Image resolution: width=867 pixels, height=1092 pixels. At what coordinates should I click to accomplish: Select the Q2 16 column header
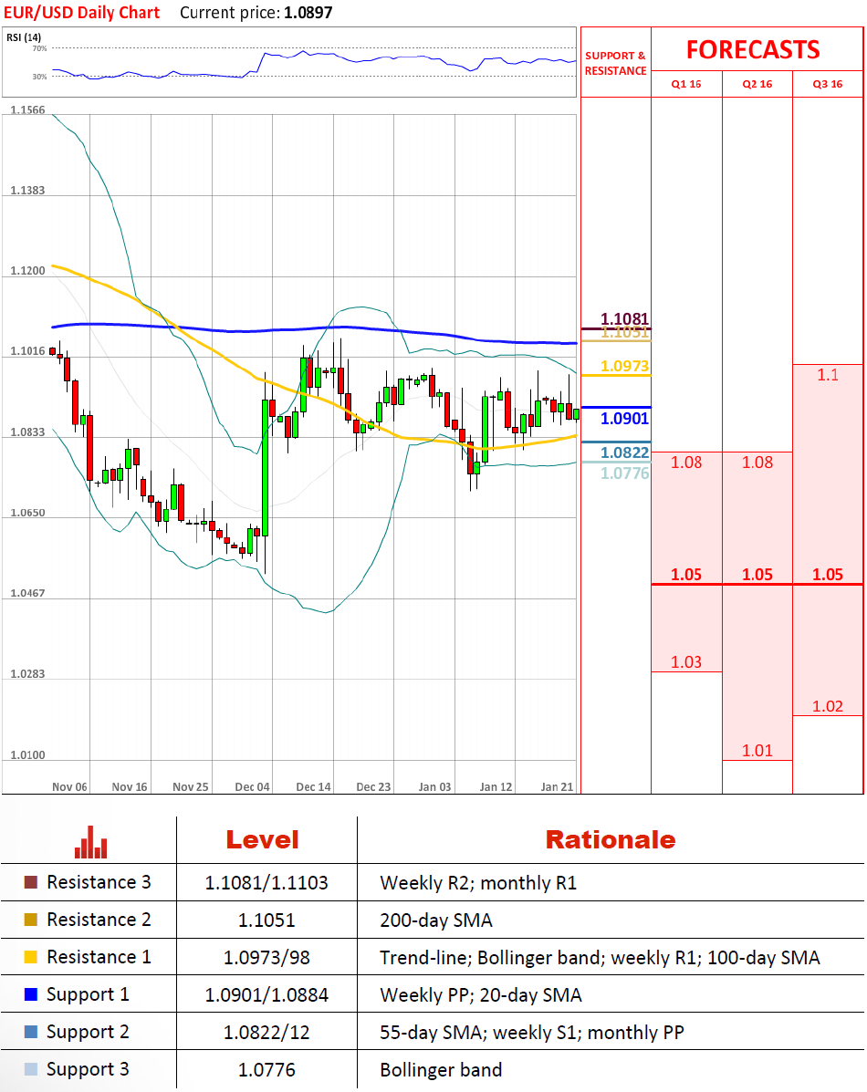(x=757, y=84)
